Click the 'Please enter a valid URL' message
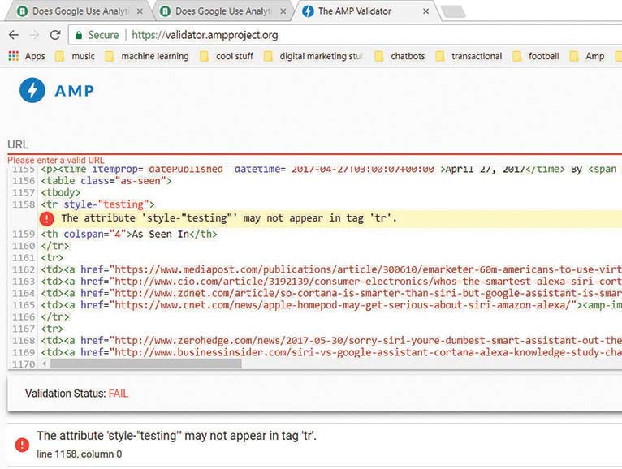The image size is (622, 469). pos(55,160)
